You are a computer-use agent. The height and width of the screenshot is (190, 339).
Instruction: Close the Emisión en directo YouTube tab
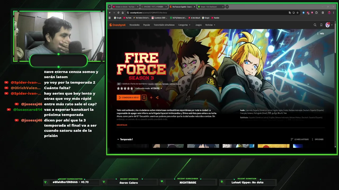(x=138, y=7)
